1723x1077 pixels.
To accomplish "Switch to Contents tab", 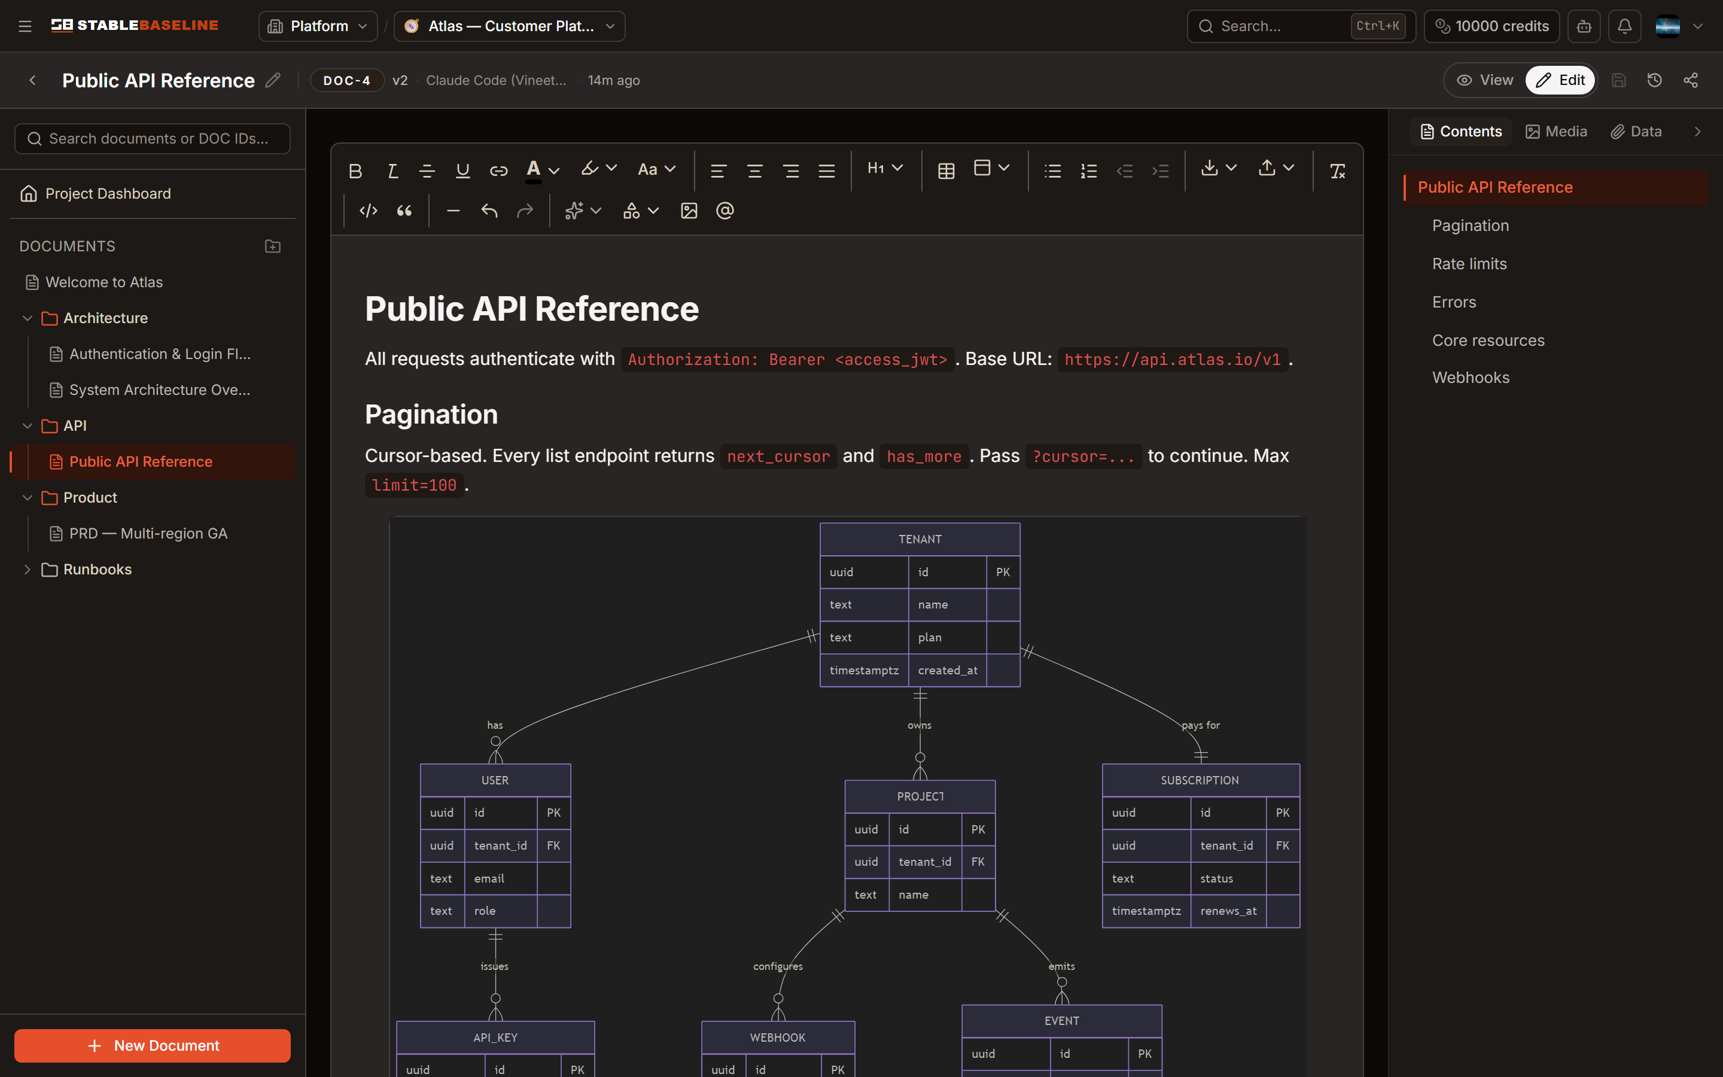I will (1461, 132).
